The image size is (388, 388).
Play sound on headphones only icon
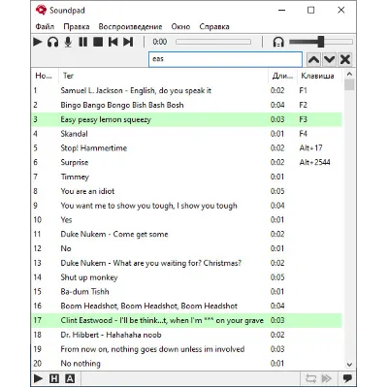click(52, 42)
